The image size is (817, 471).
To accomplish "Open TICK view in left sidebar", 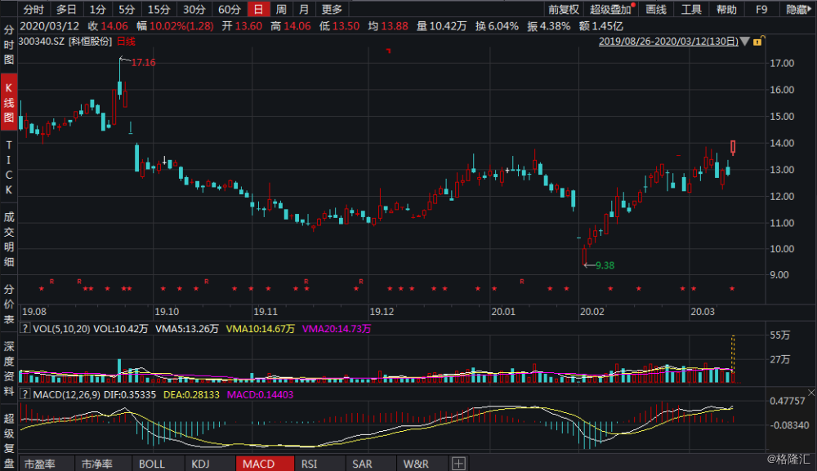I will pos(9,167).
